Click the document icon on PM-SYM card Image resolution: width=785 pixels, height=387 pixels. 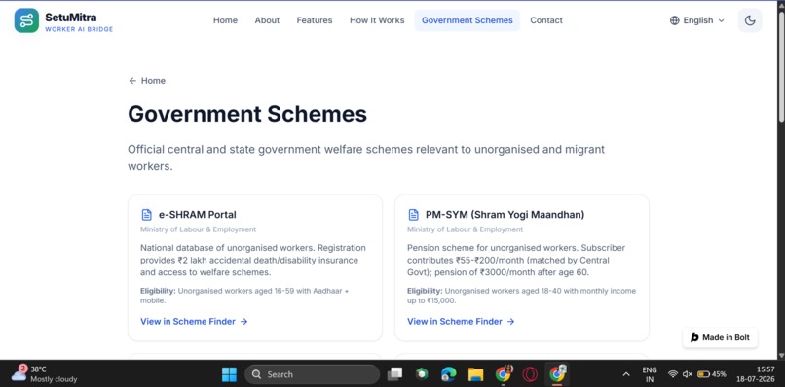pos(414,215)
